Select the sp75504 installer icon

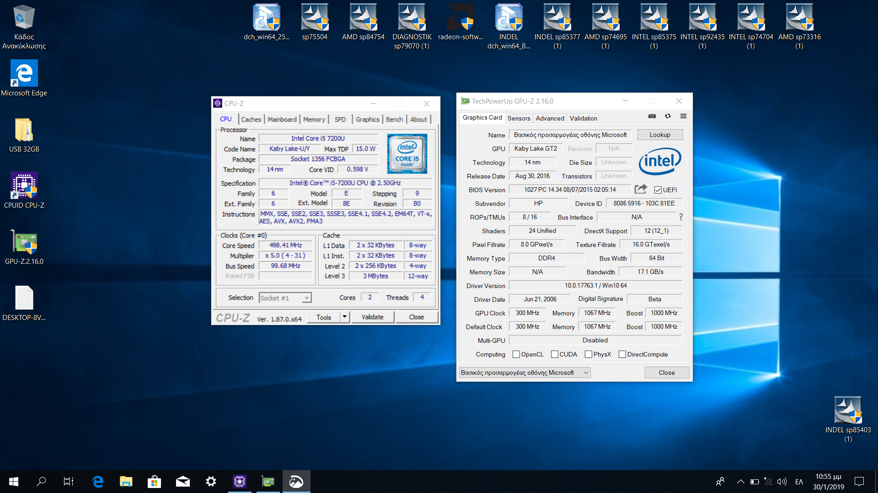tap(315, 22)
